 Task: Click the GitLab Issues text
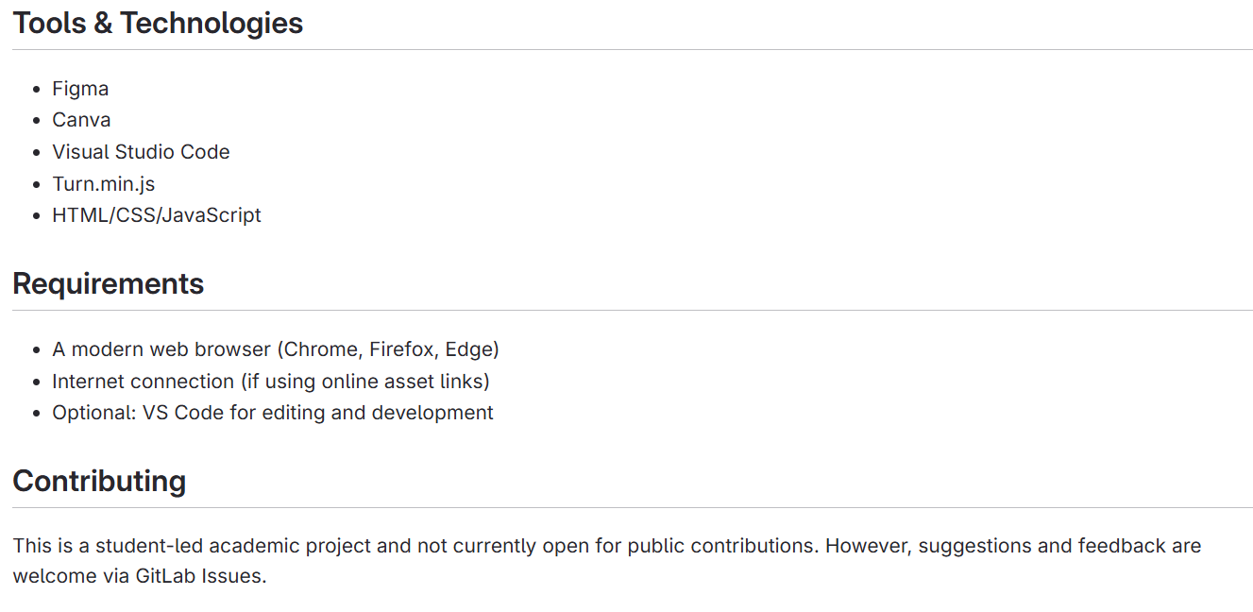click(x=197, y=576)
